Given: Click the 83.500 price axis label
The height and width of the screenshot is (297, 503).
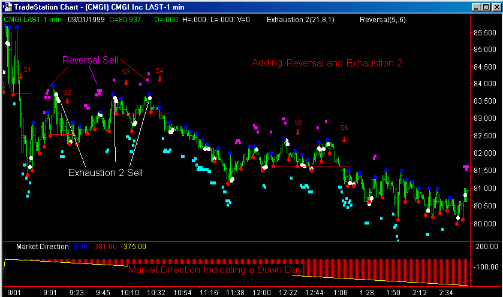Looking at the screenshot, I should click(x=485, y=101).
